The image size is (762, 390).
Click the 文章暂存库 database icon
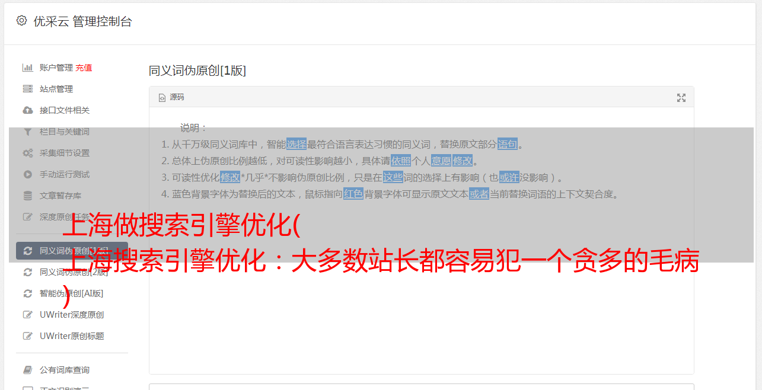[x=27, y=196]
